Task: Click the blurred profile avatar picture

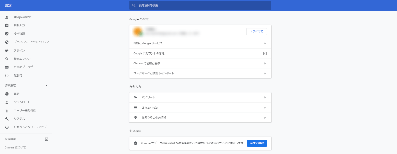Action: pos(138,32)
